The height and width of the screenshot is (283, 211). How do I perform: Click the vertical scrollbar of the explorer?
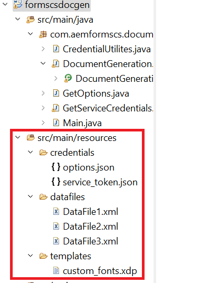coord(155,141)
